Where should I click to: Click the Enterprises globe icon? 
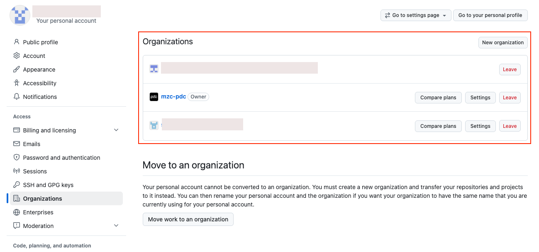17,212
